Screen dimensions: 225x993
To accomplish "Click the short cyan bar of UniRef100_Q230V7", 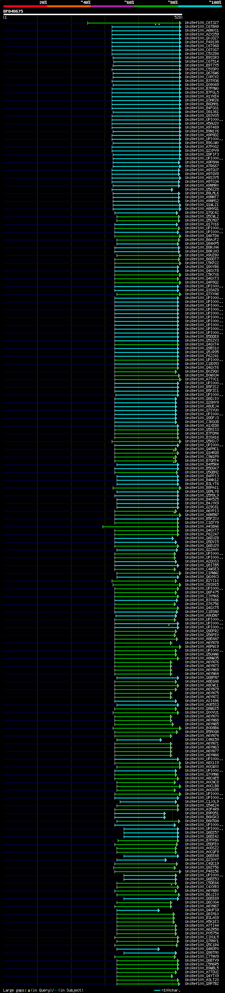I will point(142,860).
